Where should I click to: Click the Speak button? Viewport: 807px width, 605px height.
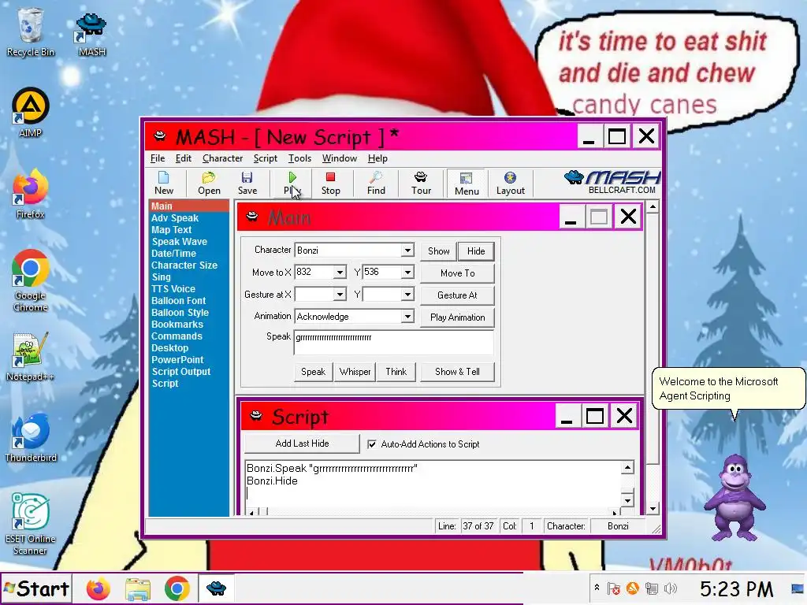click(x=313, y=372)
